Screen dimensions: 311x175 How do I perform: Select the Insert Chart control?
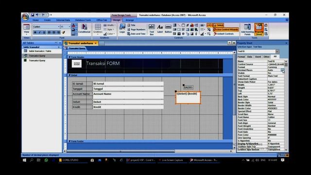(192, 25)
